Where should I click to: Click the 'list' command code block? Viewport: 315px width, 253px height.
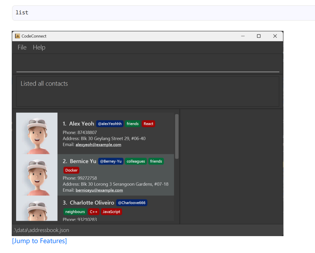[x=163, y=13]
